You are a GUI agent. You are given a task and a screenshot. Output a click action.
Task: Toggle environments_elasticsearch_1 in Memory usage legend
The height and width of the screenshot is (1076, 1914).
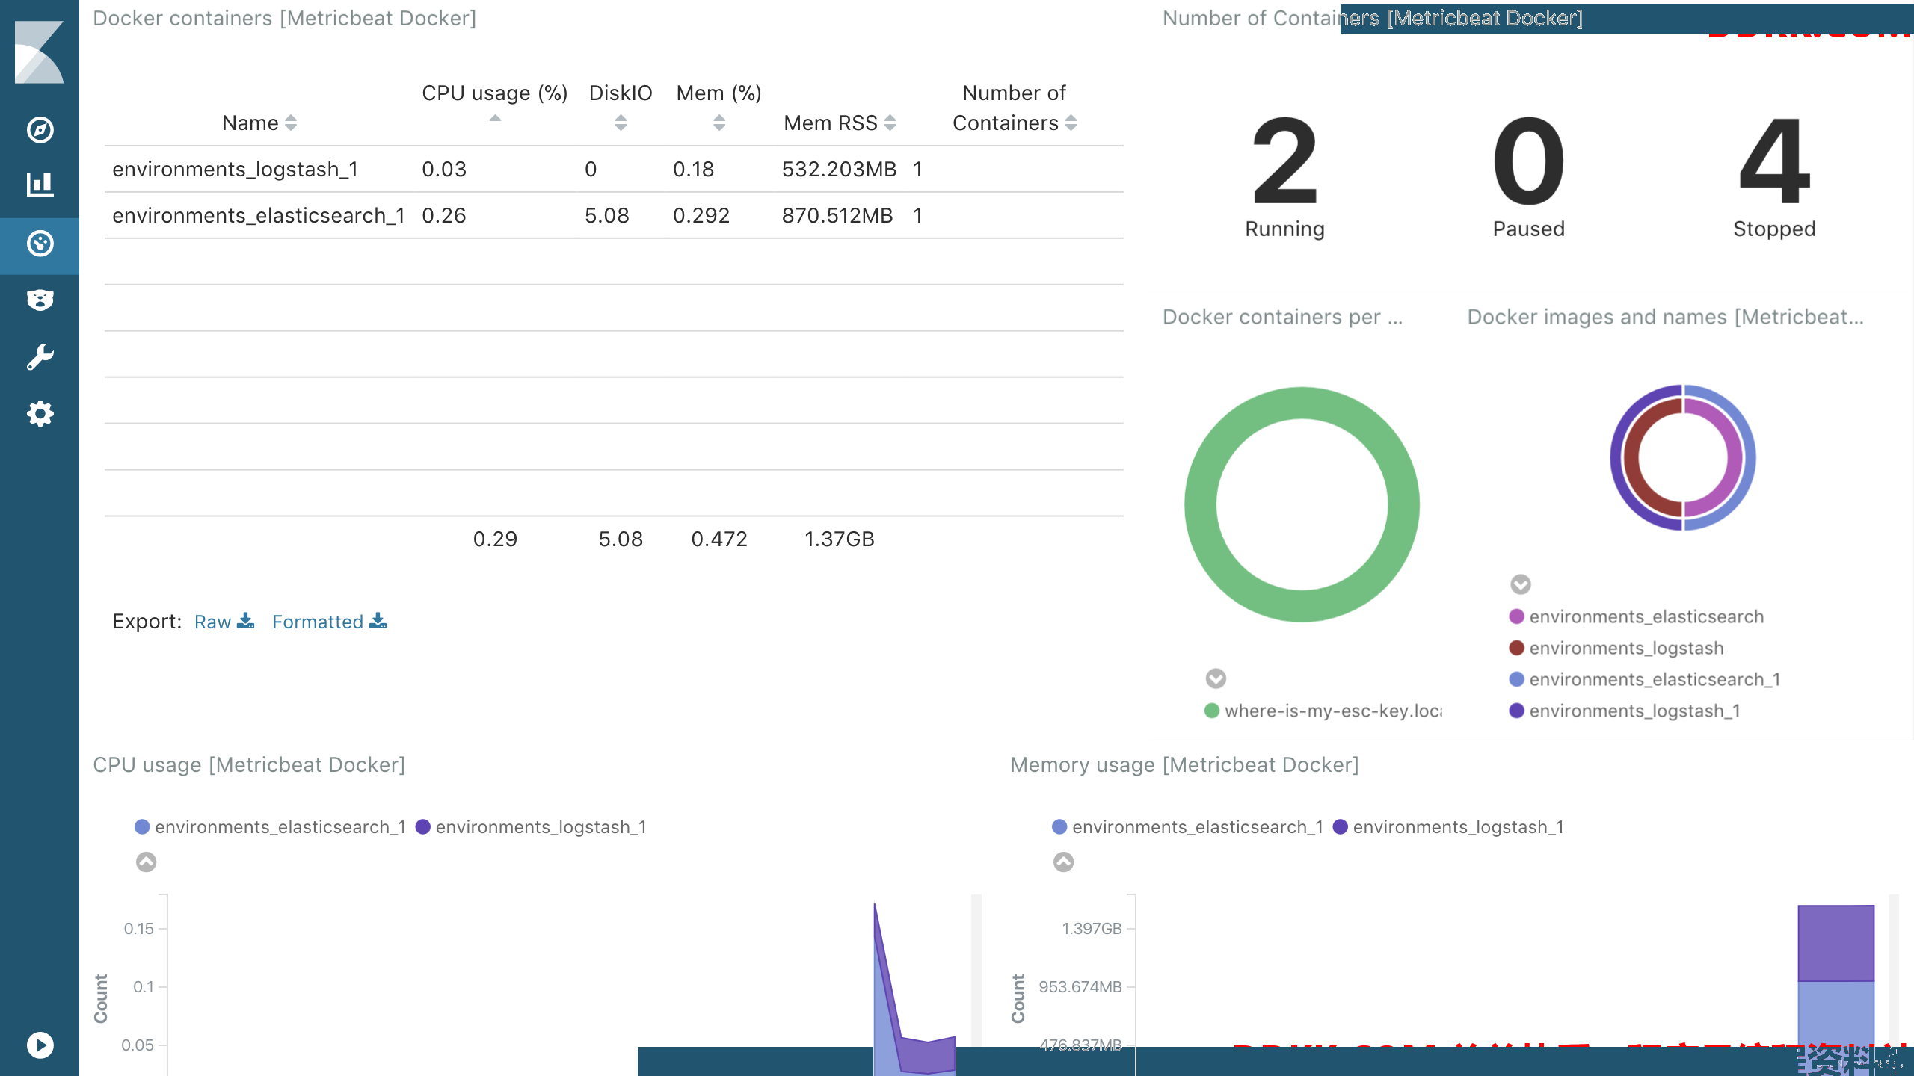pyautogui.click(x=1188, y=827)
